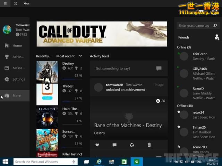
Task: Open the Destiny game cover
Action: 47,72
